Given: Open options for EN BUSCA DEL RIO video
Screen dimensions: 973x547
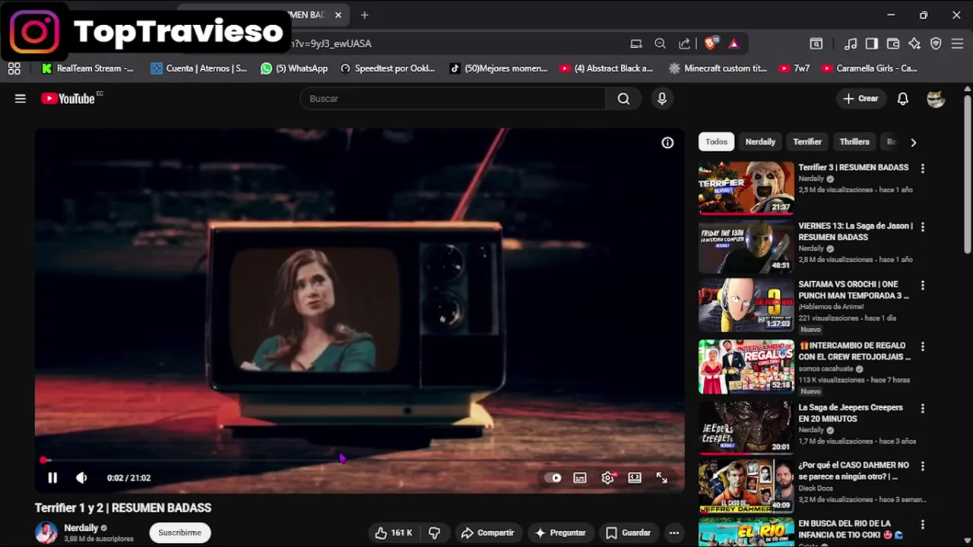Looking at the screenshot, I should click(923, 525).
